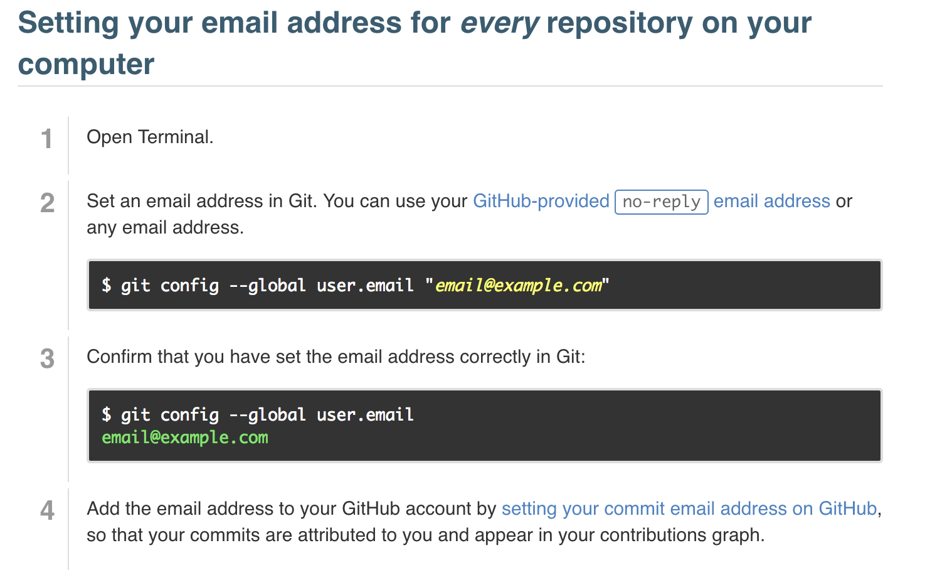Click the dollar prompt in first code block
Screen dimensions: 952x570
pyautogui.click(x=107, y=286)
